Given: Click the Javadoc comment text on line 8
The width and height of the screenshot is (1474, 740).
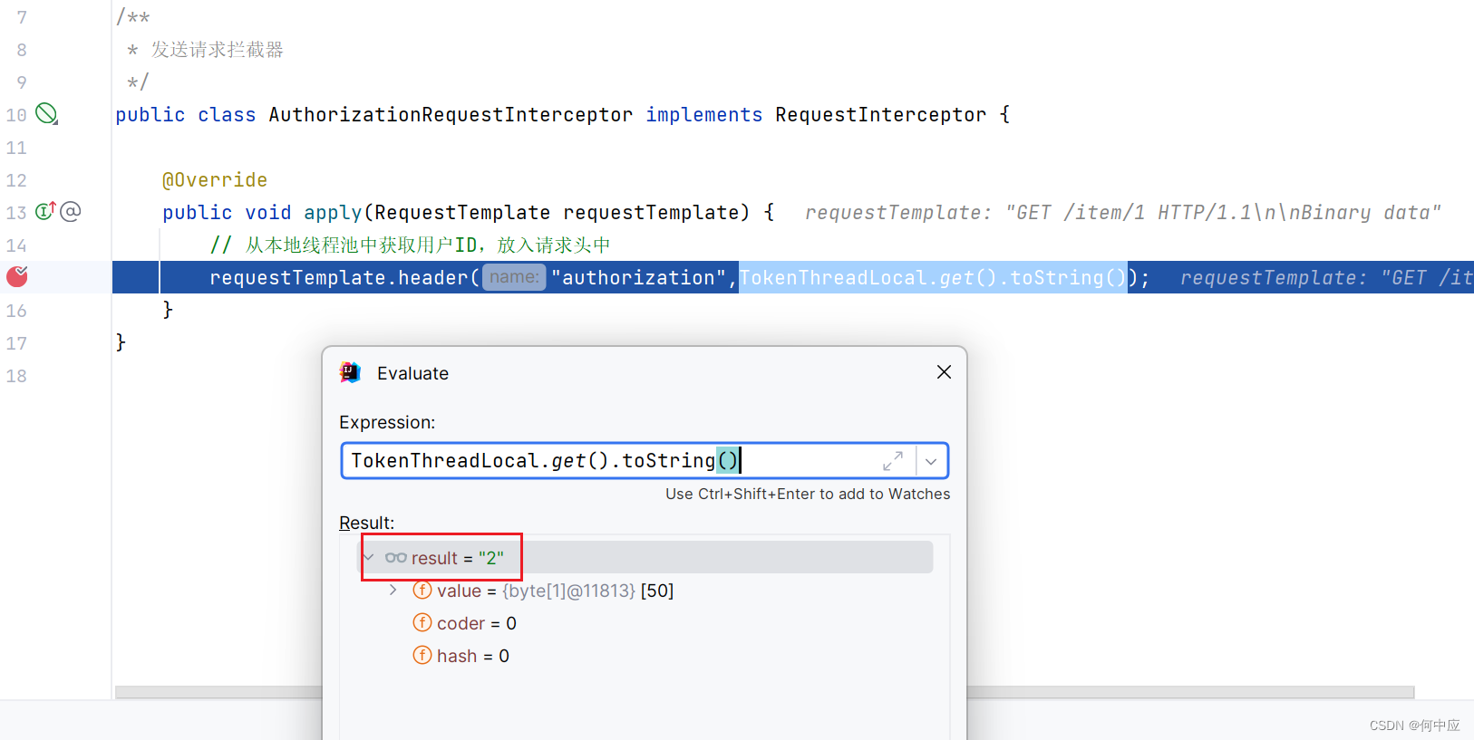Looking at the screenshot, I should tap(217, 49).
